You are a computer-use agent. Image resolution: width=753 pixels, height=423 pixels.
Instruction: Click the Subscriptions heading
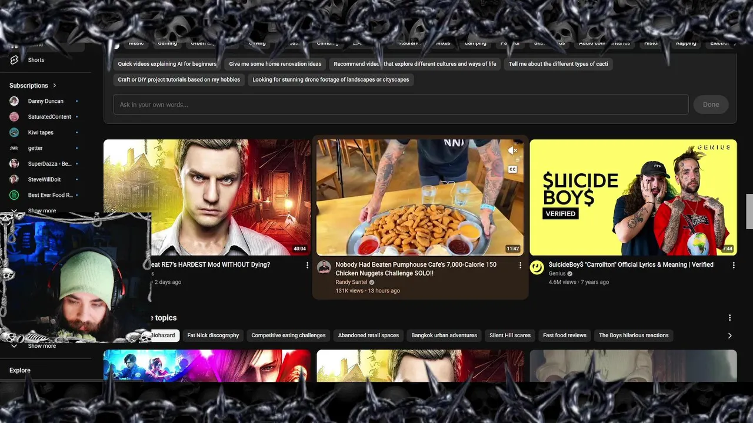click(28, 86)
